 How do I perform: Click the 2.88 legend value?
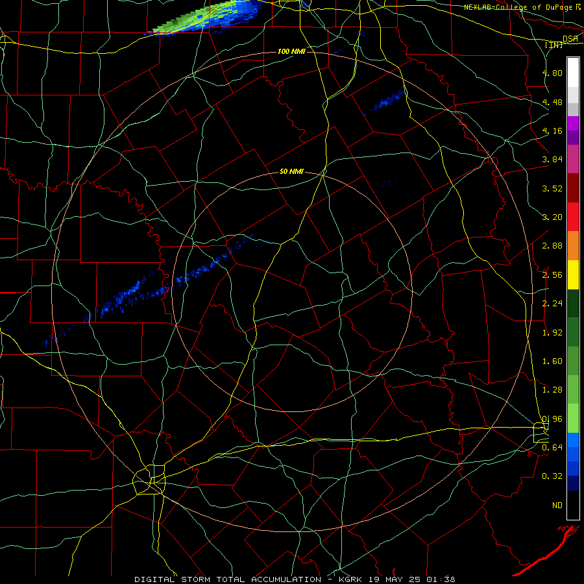tap(552, 246)
